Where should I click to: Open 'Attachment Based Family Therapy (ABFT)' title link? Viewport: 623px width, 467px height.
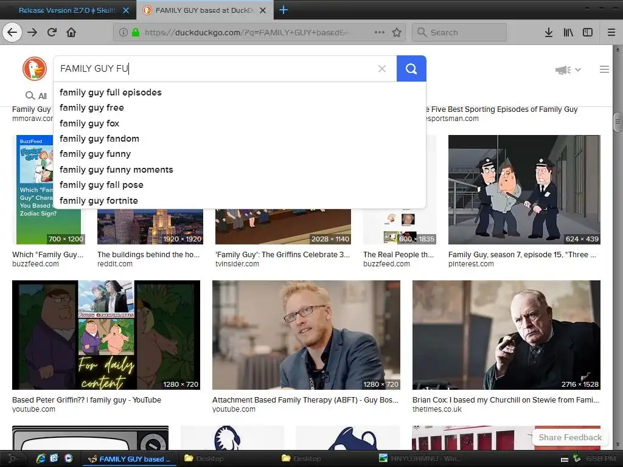305,400
